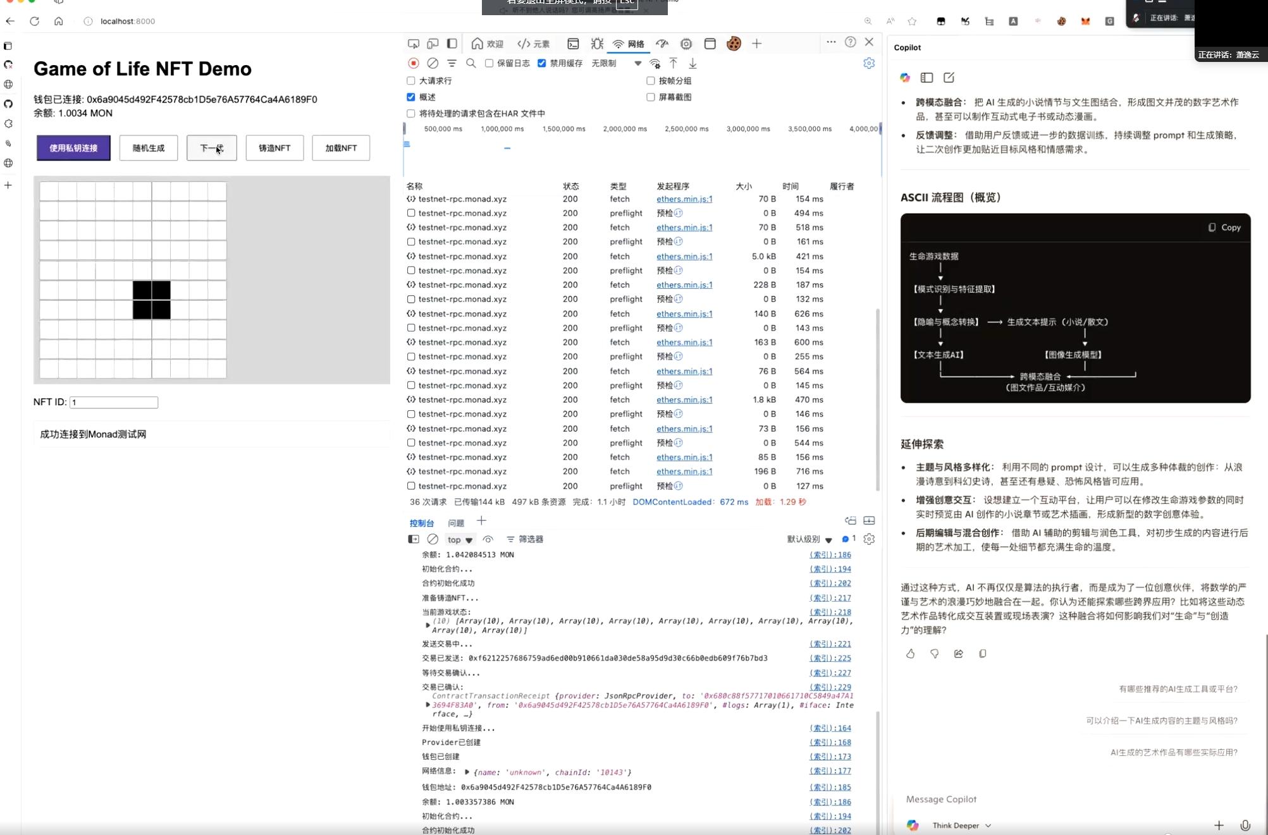Uncheck the 禁用缓存 checkbox
This screenshot has width=1268, height=835.
point(542,63)
